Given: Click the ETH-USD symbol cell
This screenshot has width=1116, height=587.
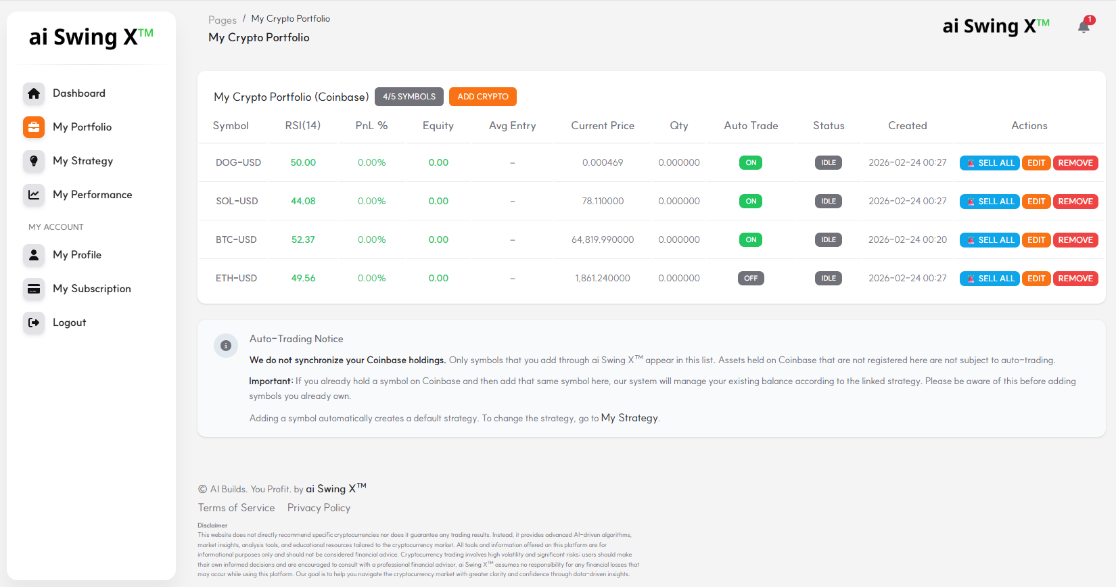Looking at the screenshot, I should point(236,279).
